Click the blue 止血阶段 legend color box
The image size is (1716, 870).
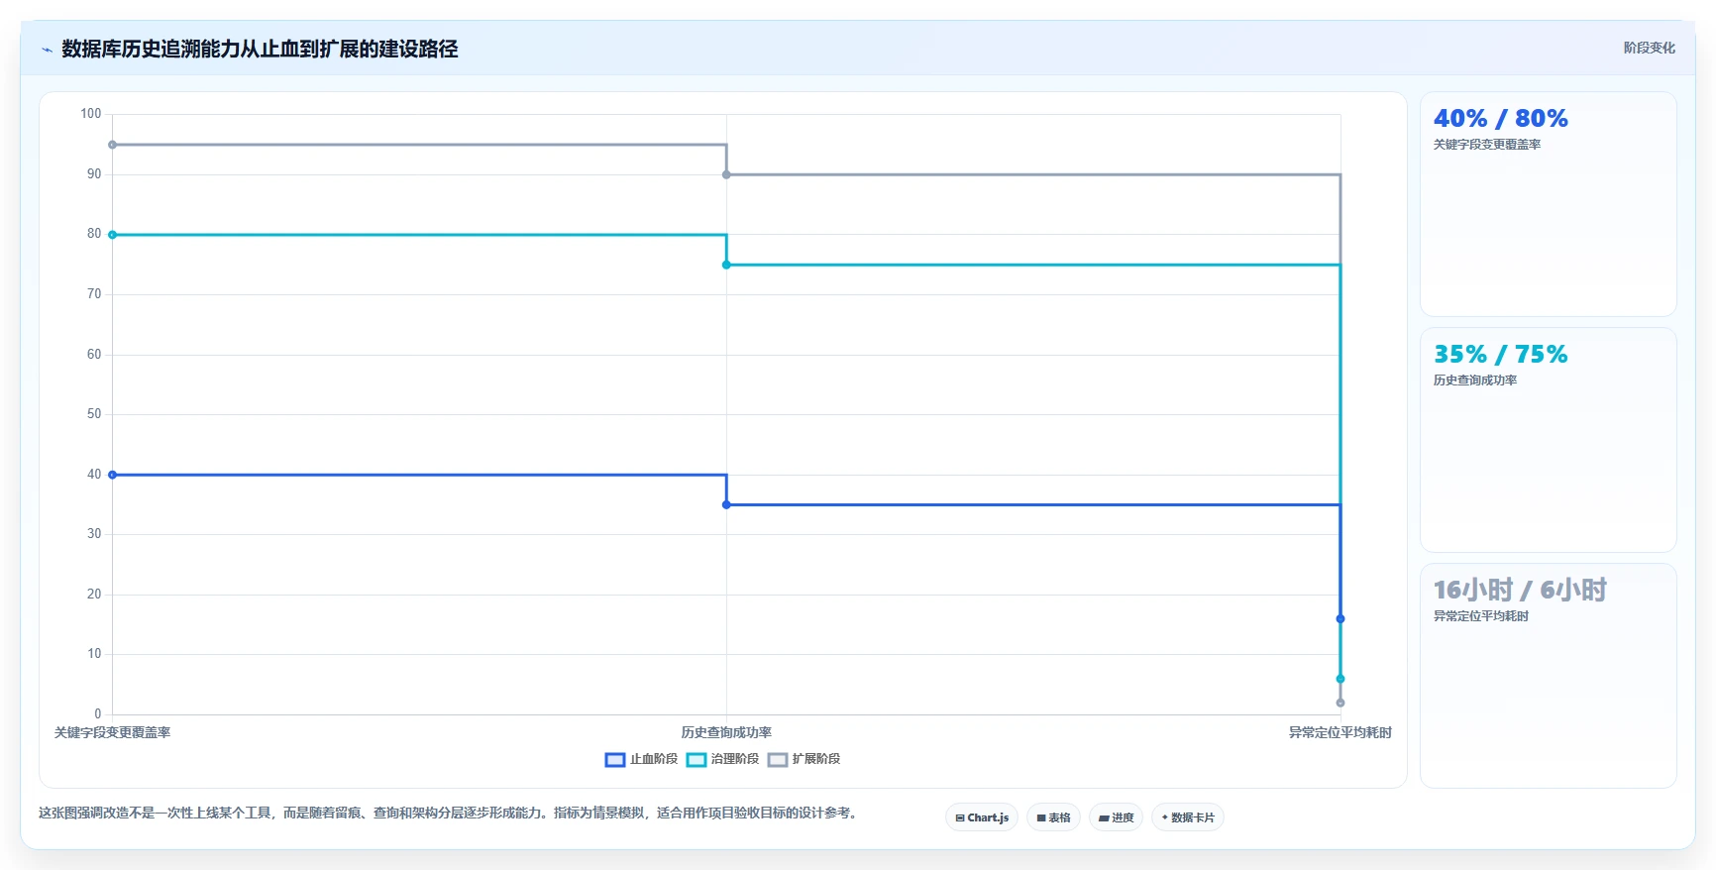pyautogui.click(x=615, y=760)
